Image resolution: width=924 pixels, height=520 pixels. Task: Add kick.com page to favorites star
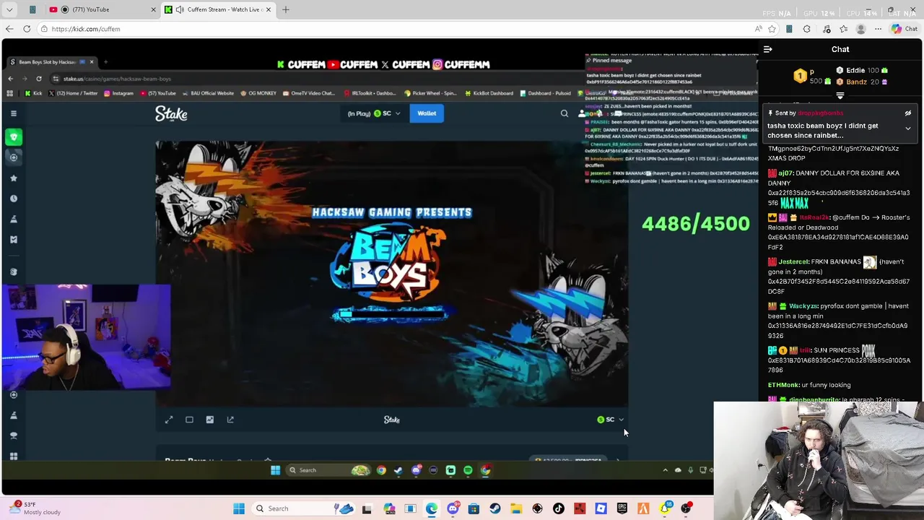point(772,29)
